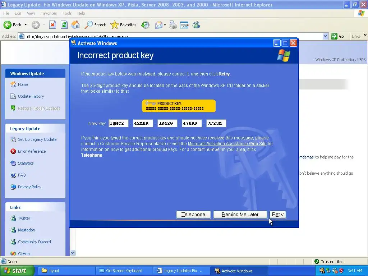This screenshot has width=368, height=276.
Task: Click the first product key field TQMCY
Action: click(x=119, y=123)
